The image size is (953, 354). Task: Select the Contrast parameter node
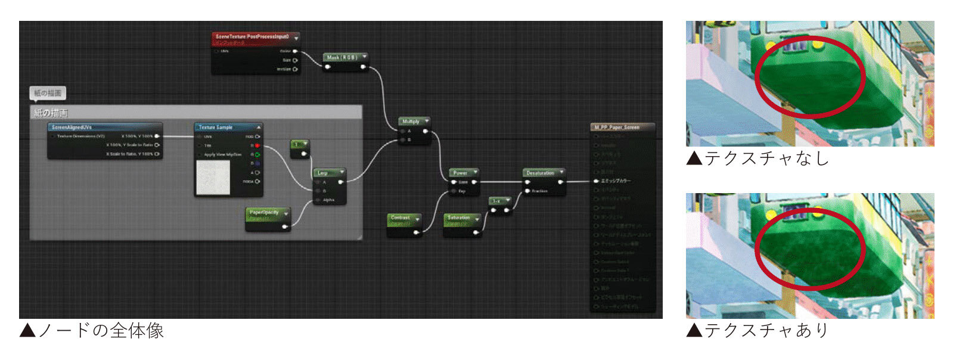[401, 219]
